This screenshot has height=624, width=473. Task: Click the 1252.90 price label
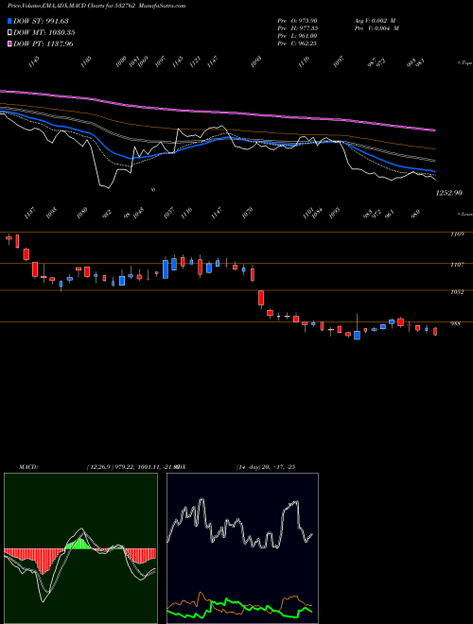click(x=448, y=193)
